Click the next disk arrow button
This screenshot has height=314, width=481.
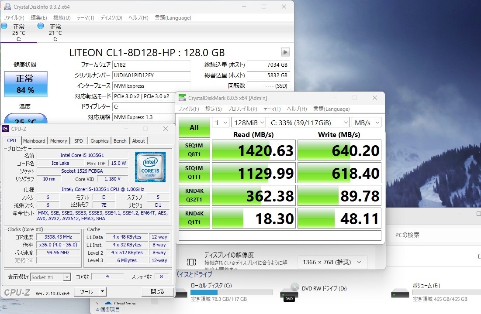pyautogui.click(x=285, y=52)
